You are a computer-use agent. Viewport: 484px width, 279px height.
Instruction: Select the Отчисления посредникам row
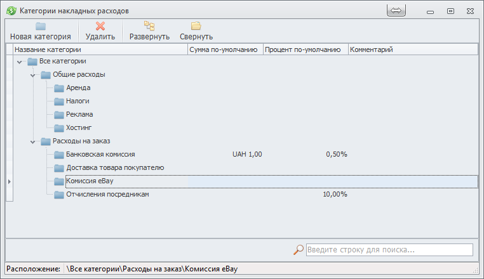[107, 195]
